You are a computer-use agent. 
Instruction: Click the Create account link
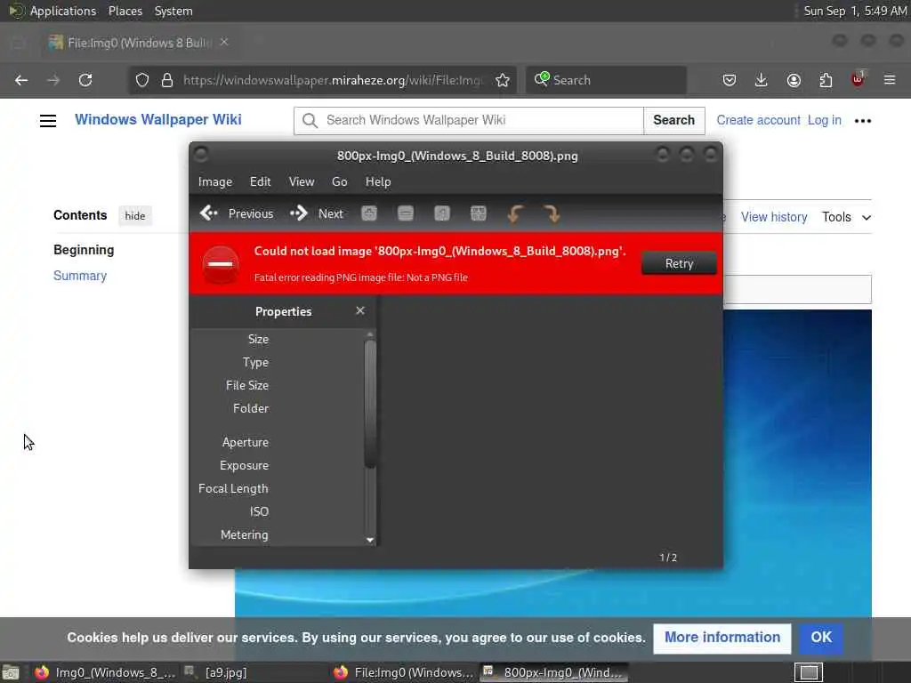[x=758, y=120]
